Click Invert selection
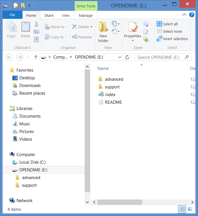This screenshot has height=216, width=198. (x=172, y=39)
